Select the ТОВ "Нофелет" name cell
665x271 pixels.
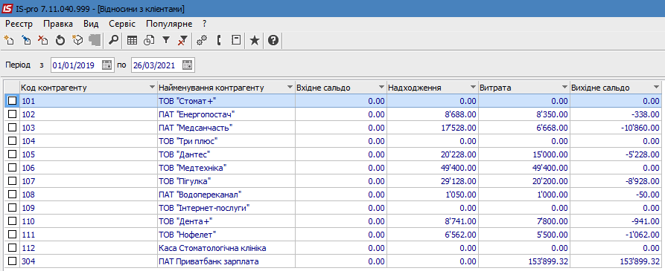pyautogui.click(x=226, y=234)
